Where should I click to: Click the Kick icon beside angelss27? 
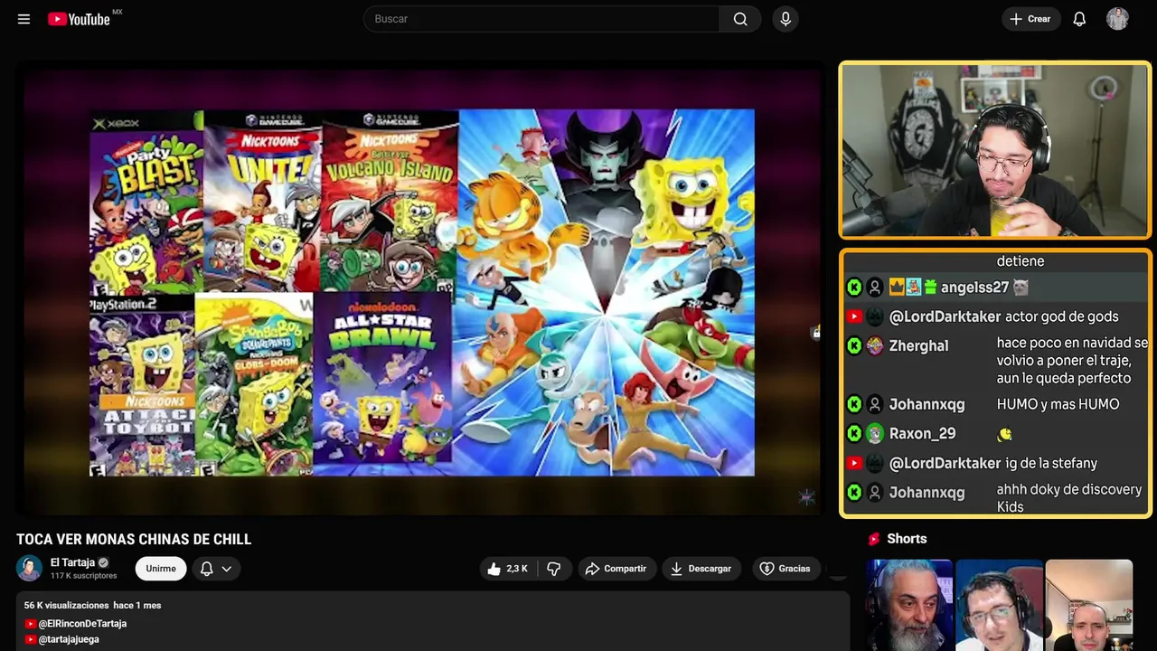[x=854, y=288]
